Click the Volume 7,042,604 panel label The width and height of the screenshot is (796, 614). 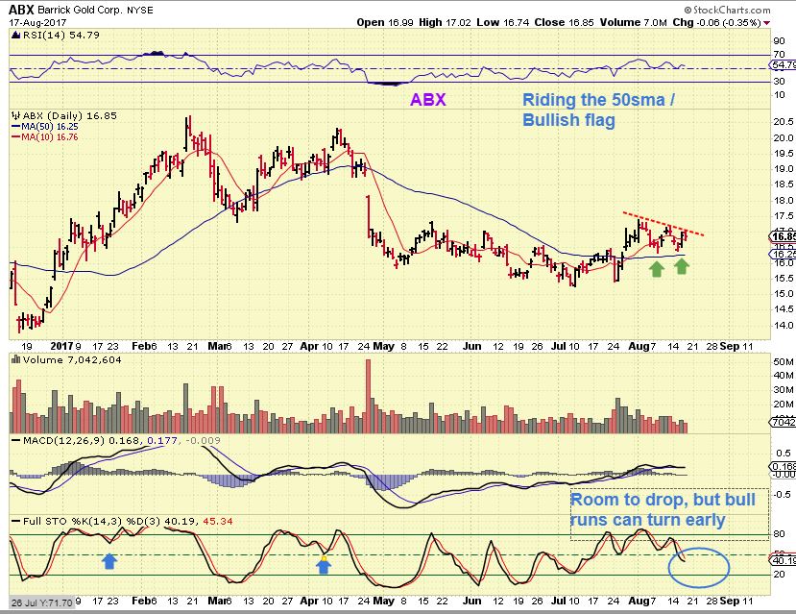[71, 359]
